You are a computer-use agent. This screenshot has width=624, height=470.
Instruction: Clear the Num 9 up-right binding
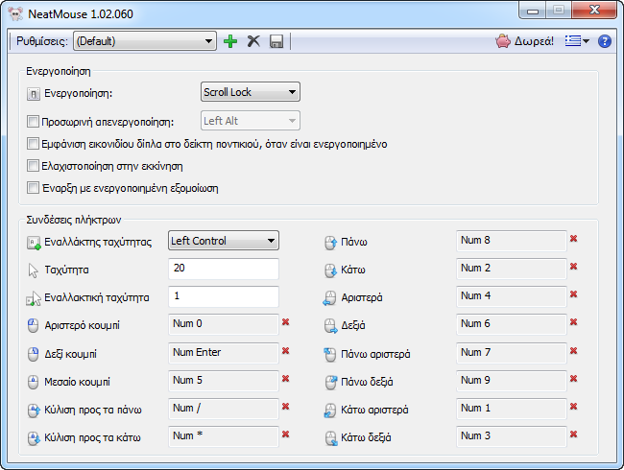(x=573, y=379)
